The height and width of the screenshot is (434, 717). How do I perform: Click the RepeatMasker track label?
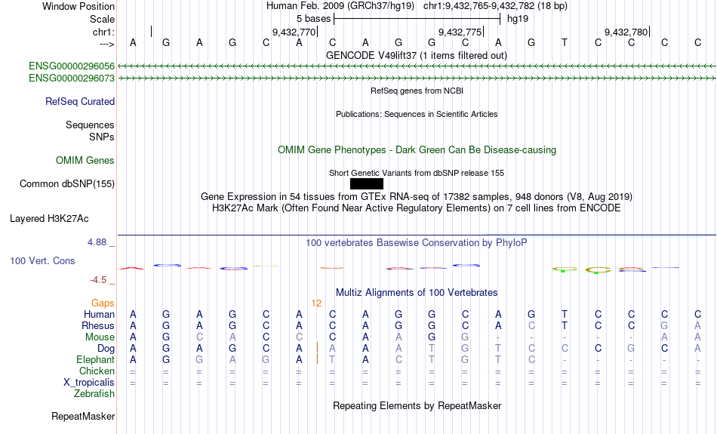point(83,416)
